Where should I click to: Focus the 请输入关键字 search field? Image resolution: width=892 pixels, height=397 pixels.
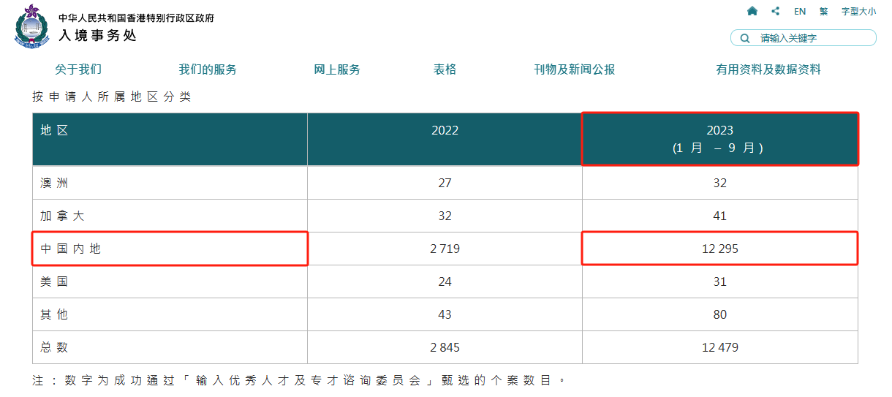click(812, 38)
